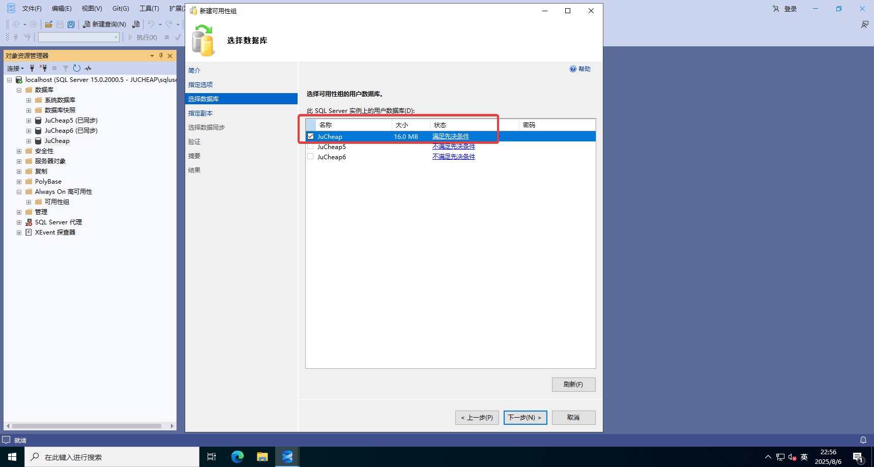
Task: Click database engine query icon after 新建查询
Action: click(x=136, y=24)
